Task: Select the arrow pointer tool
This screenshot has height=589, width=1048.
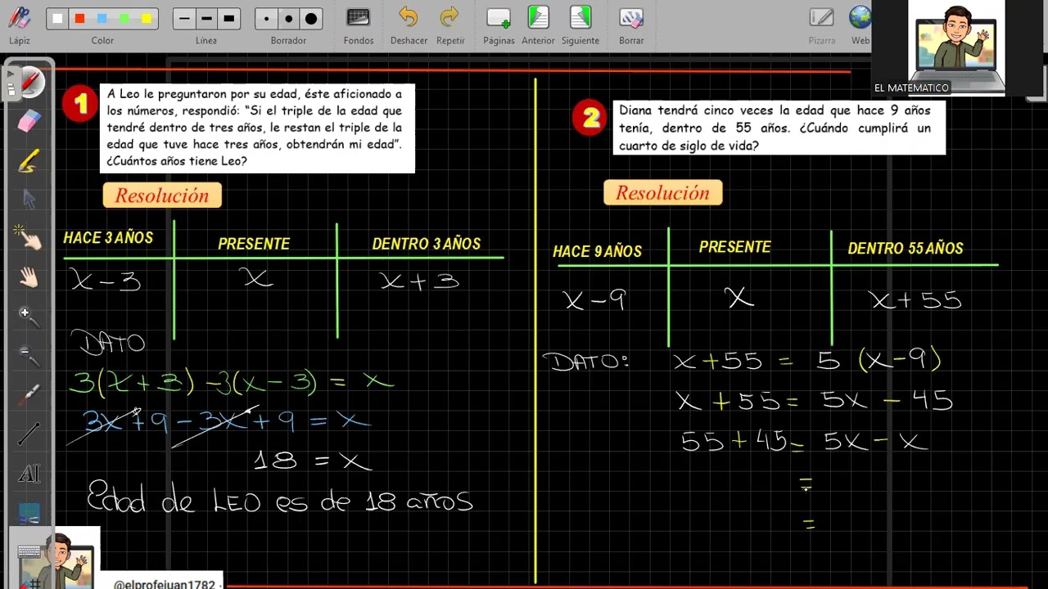Action: 29,200
